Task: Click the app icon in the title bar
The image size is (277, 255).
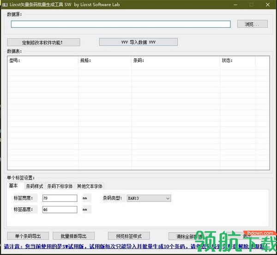Action: pos(5,5)
